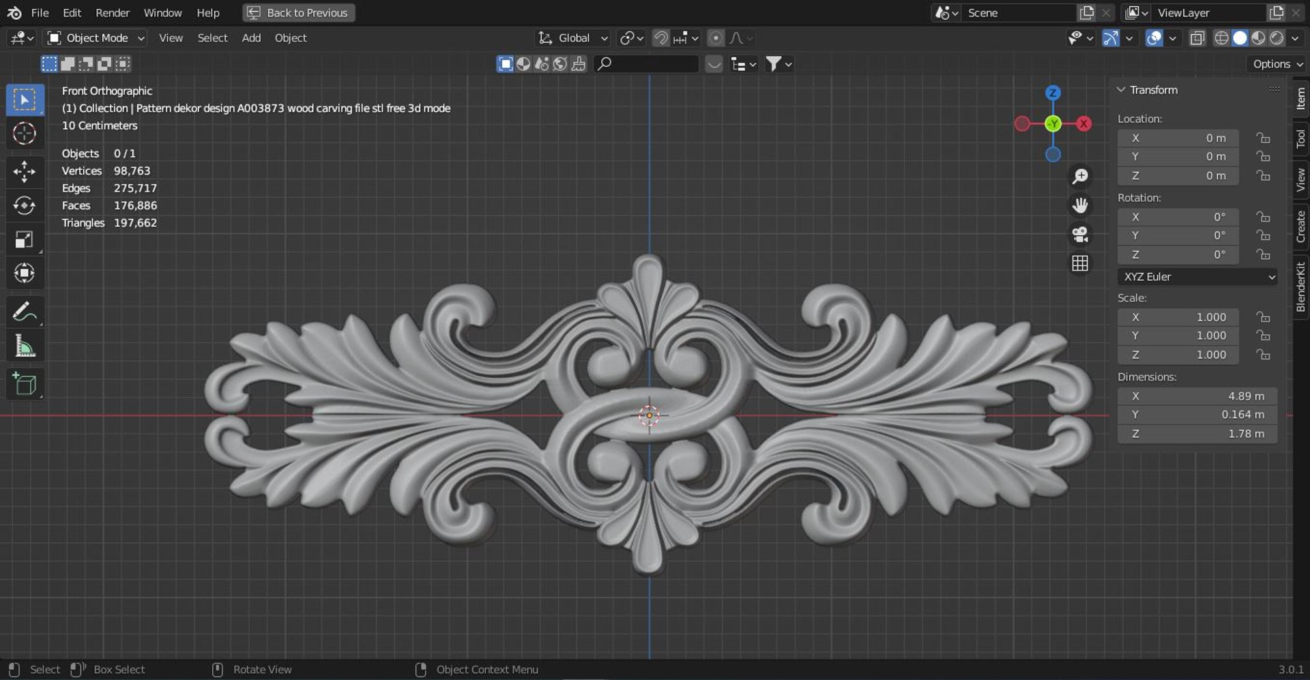
Task: Switch to the BlenderKit sidebar tab
Action: coord(1300,286)
